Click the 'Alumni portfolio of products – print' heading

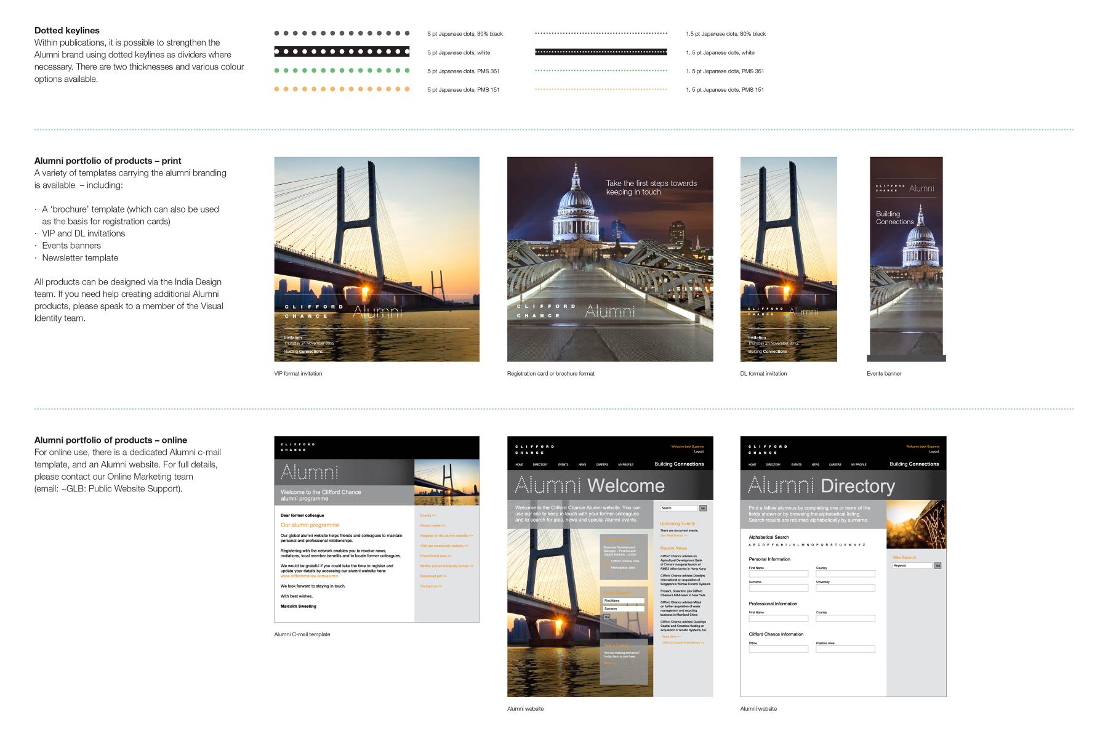[108, 161]
